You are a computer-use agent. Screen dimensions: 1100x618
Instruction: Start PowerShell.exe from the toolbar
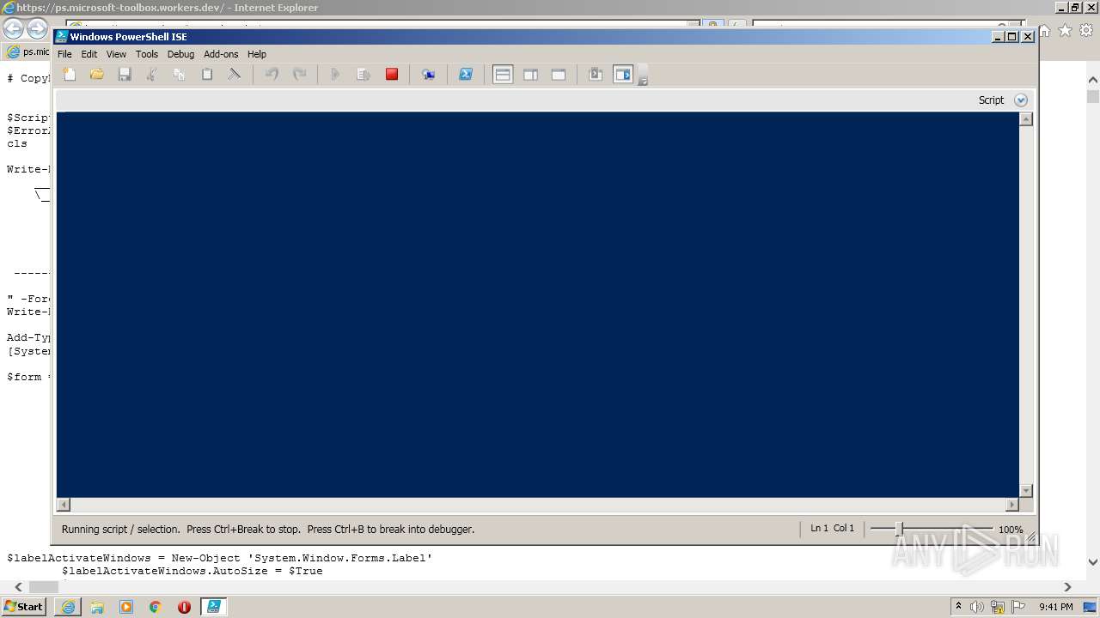[x=465, y=75]
